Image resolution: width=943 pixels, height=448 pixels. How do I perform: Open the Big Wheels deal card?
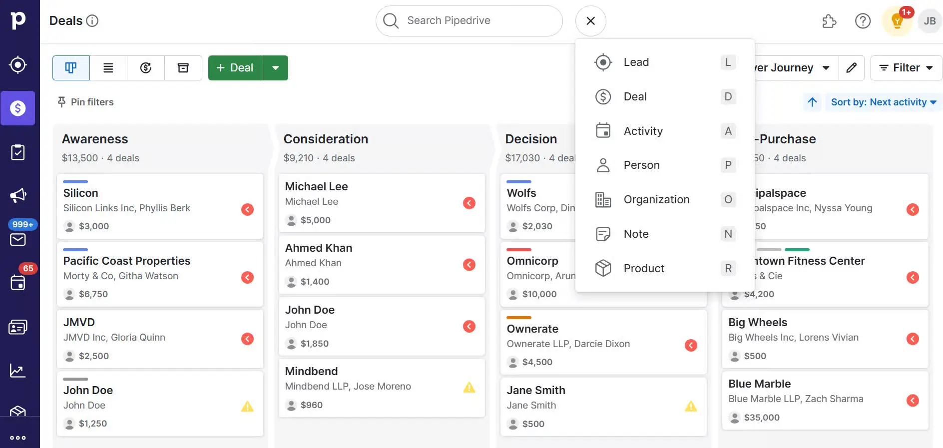825,339
